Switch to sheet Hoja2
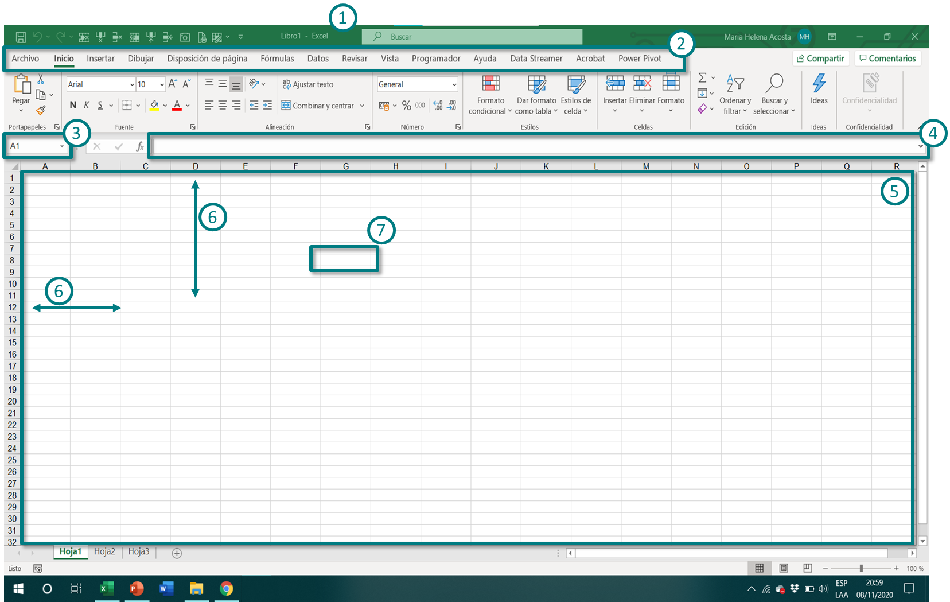Image resolution: width=950 pixels, height=602 pixels. coord(104,551)
